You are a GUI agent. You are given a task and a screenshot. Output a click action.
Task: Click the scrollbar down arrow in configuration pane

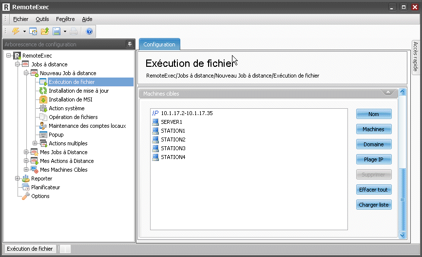(403, 235)
